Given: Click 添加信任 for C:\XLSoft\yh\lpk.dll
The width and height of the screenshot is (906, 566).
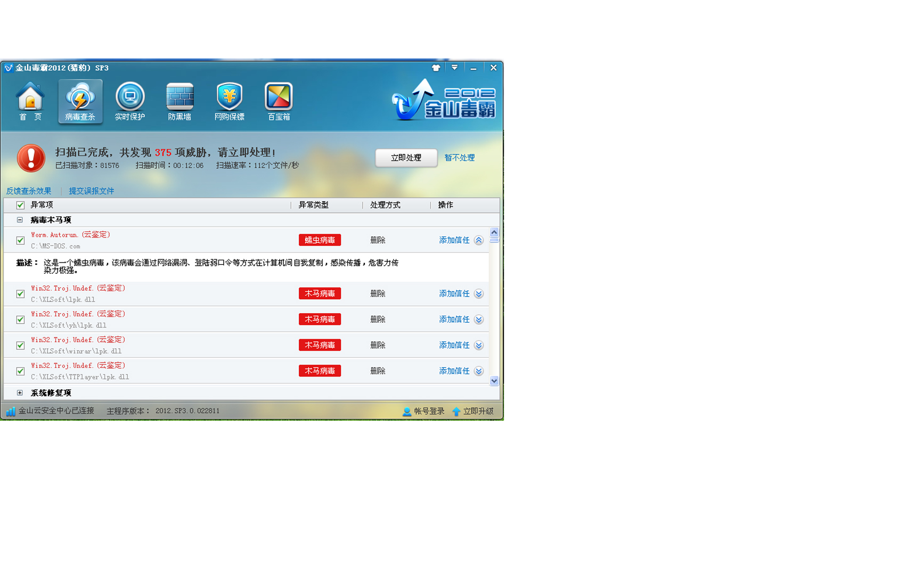Looking at the screenshot, I should (454, 319).
